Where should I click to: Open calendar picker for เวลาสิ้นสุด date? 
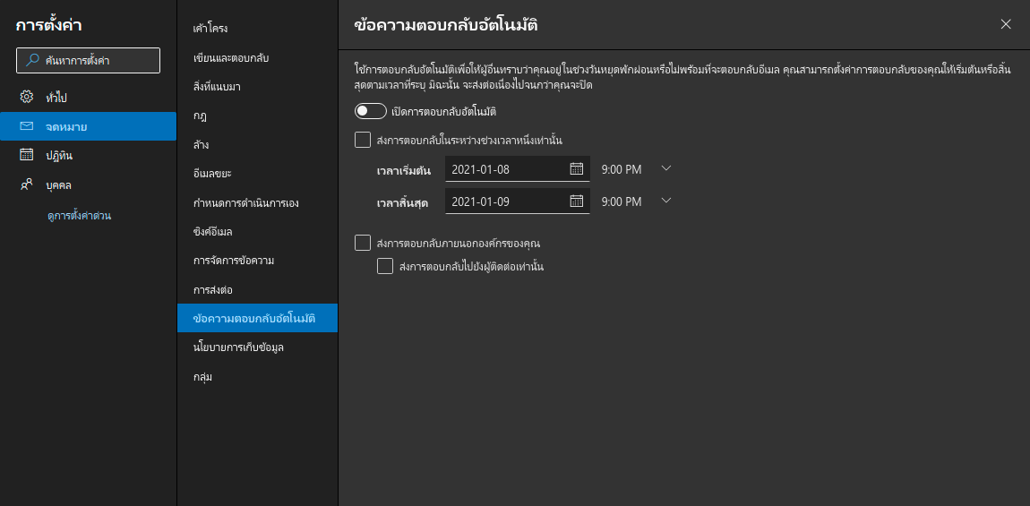point(576,201)
